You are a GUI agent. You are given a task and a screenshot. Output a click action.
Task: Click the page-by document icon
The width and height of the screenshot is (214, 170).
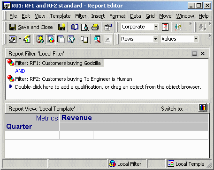(x=84, y=39)
